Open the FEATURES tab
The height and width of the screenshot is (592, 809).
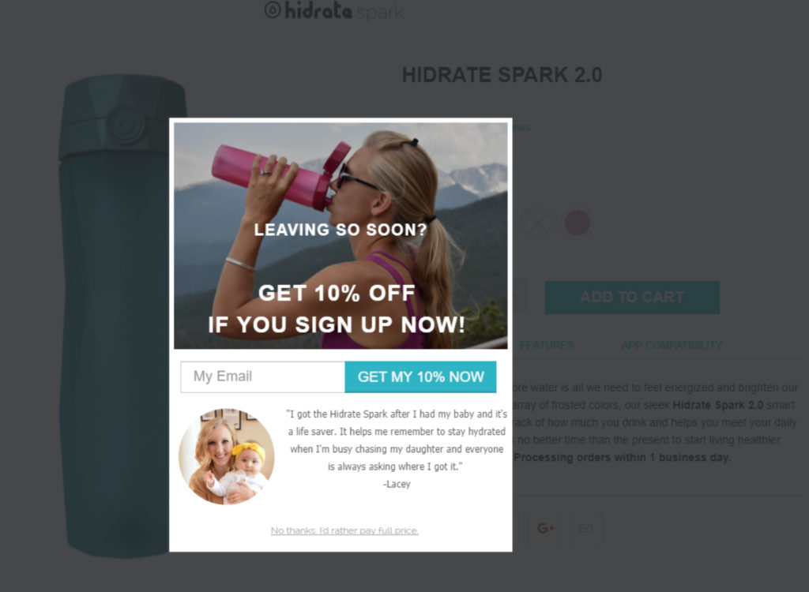547,346
